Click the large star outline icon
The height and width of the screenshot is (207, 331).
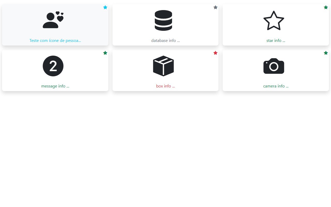tap(274, 21)
